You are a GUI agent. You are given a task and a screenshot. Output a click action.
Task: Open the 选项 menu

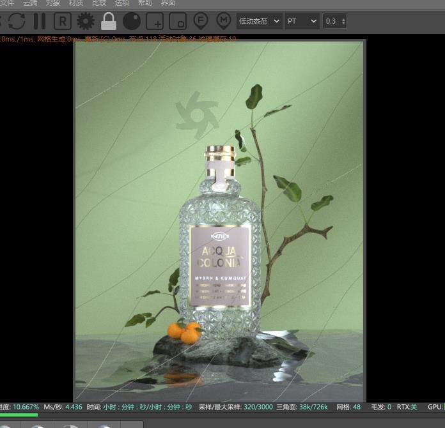pyautogui.click(x=122, y=3)
